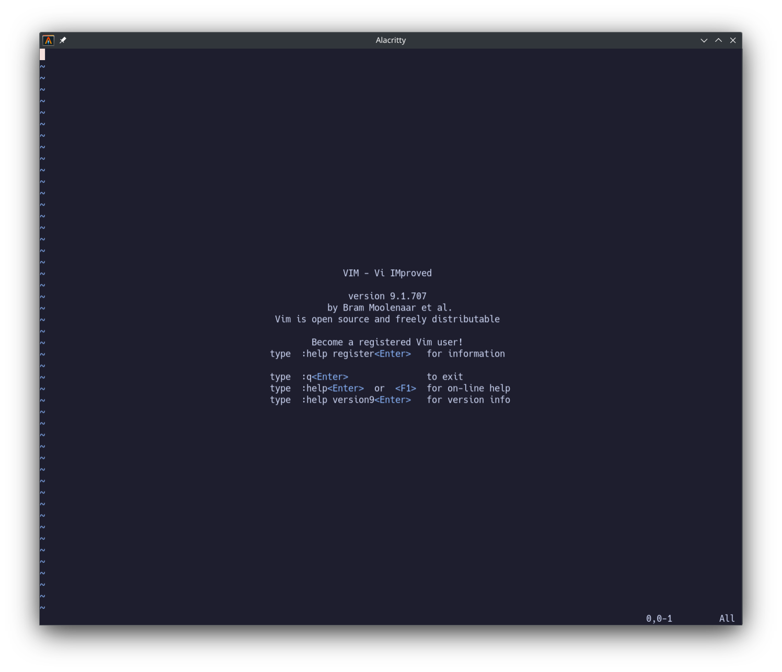Click the ':help<Enter>' command text
This screenshot has height=672, width=782.
(x=332, y=388)
